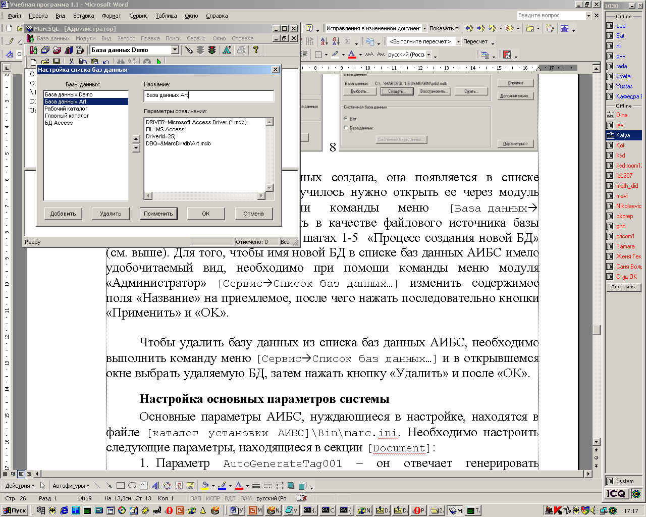Viewport: 646px width, 517px height.
Task: Select ICQ contact 'Katya'
Action: click(624, 135)
